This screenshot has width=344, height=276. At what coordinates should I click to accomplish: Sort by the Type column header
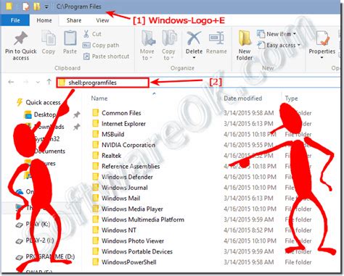pyautogui.click(x=291, y=99)
